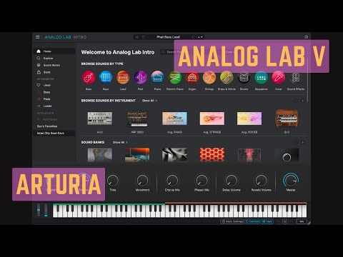Screen dimensions: 343x257
Task: Show Liked presets in the sidebar
Action: 54,85
